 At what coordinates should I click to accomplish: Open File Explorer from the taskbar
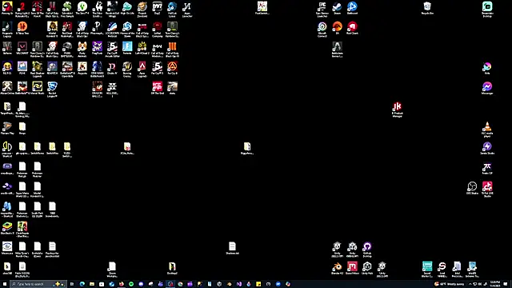click(x=92, y=284)
